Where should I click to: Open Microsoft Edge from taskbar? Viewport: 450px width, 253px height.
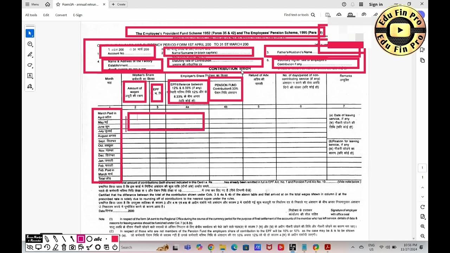pyautogui.click(x=234, y=247)
